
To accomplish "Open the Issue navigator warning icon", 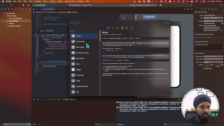I will [x=16, y=9].
